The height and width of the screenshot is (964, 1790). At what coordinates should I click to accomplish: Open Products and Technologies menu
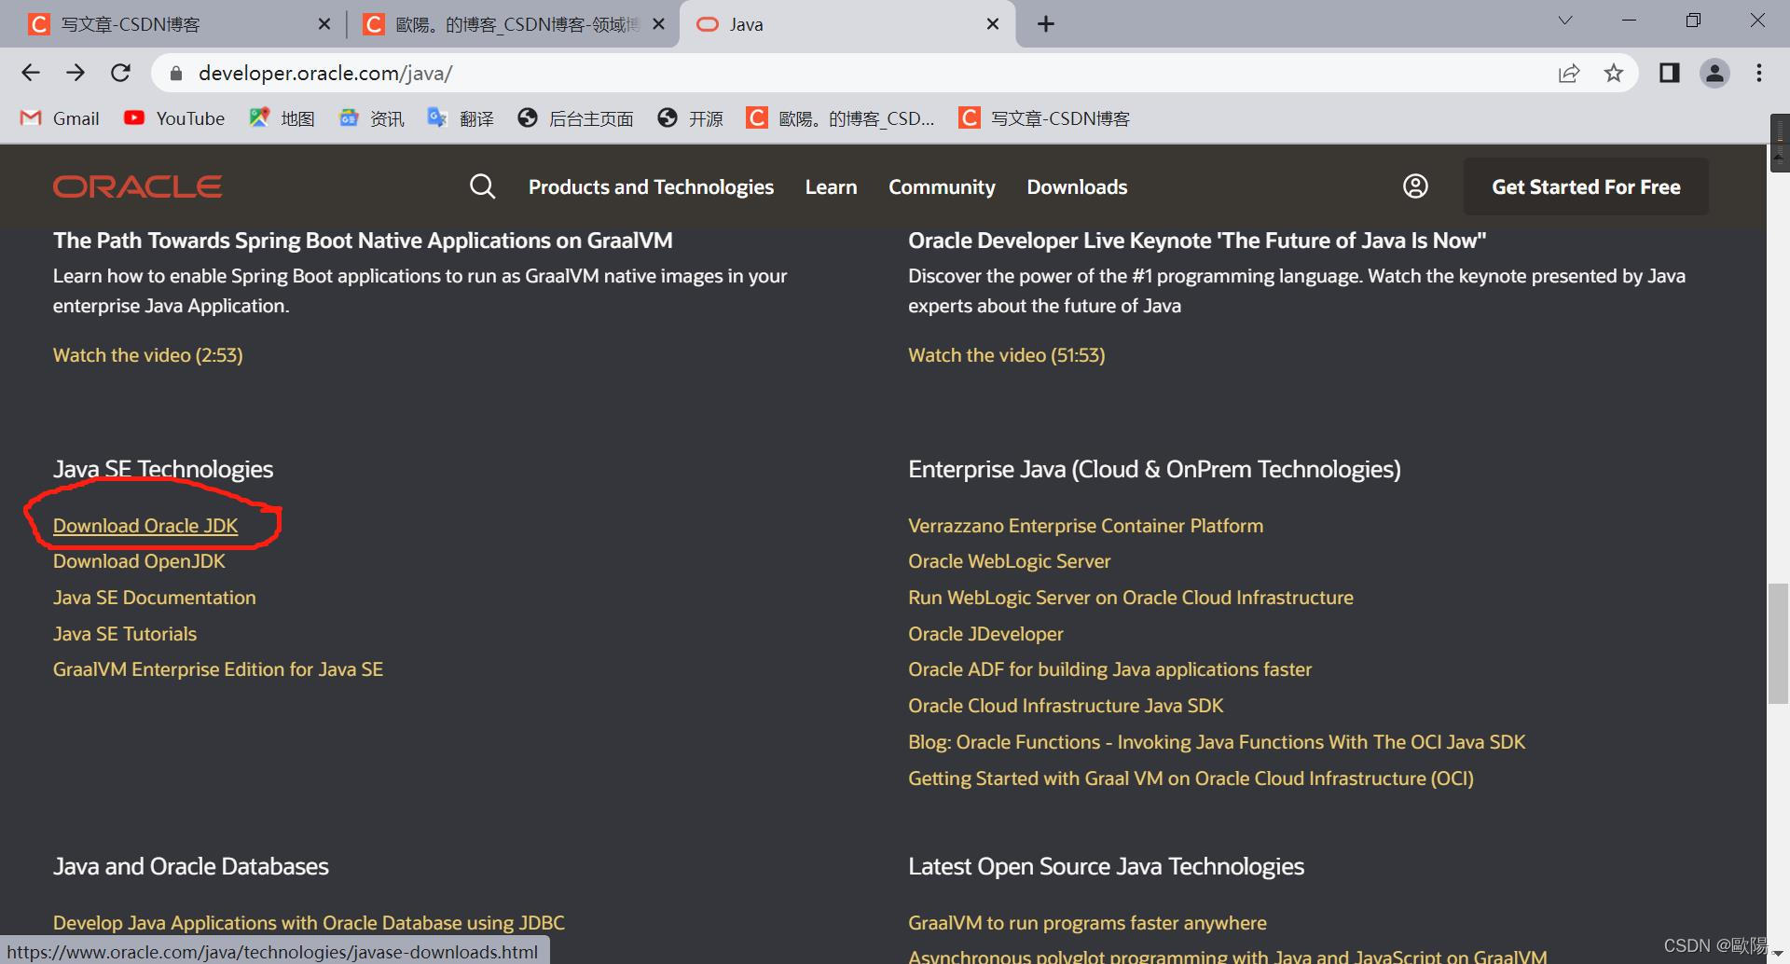tap(651, 186)
